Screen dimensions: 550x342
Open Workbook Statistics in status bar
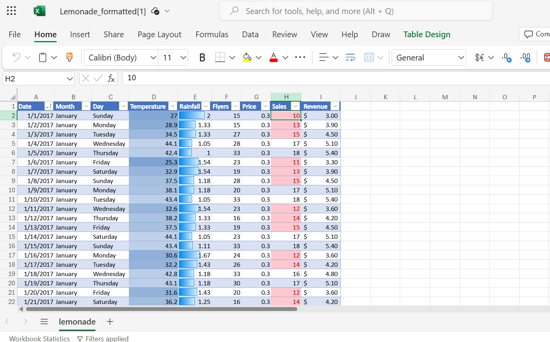tap(40, 339)
